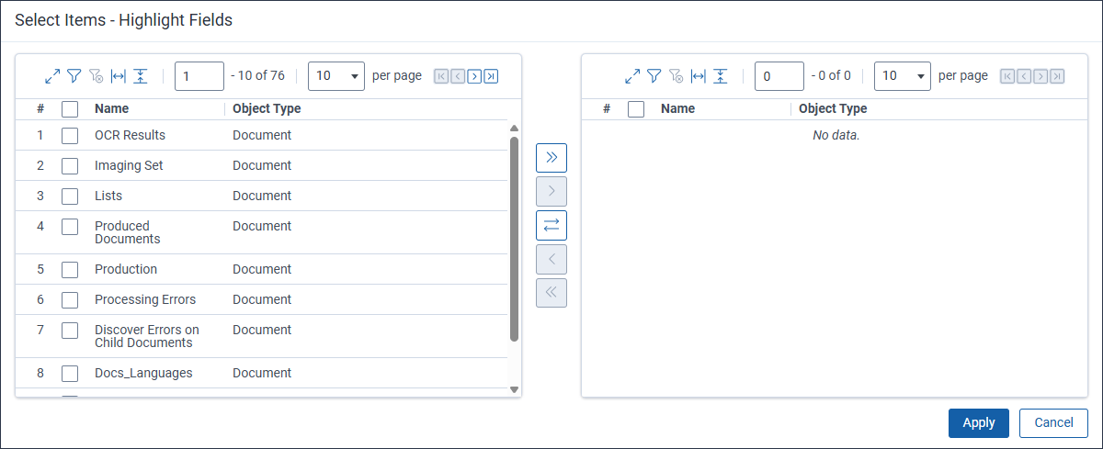Viewport: 1103px width, 449px height.
Task: Sort available items by Name column
Action: click(111, 108)
